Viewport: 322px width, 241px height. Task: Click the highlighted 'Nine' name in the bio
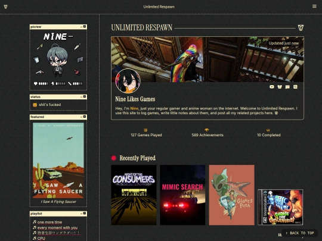pyautogui.click(x=134, y=108)
